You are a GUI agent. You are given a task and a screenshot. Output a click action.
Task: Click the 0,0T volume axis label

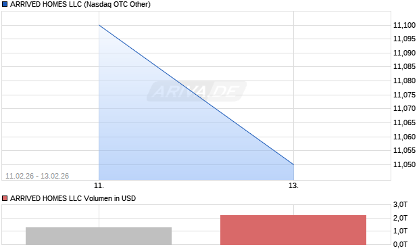[400, 244]
